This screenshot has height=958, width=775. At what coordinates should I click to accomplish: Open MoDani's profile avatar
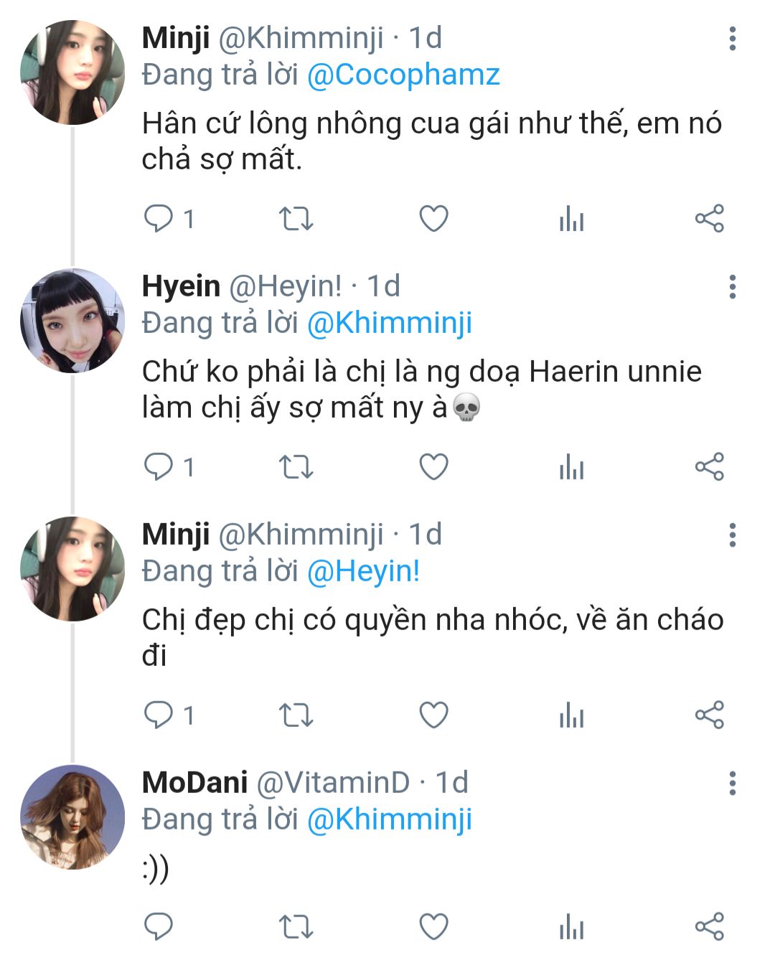pos(72,817)
